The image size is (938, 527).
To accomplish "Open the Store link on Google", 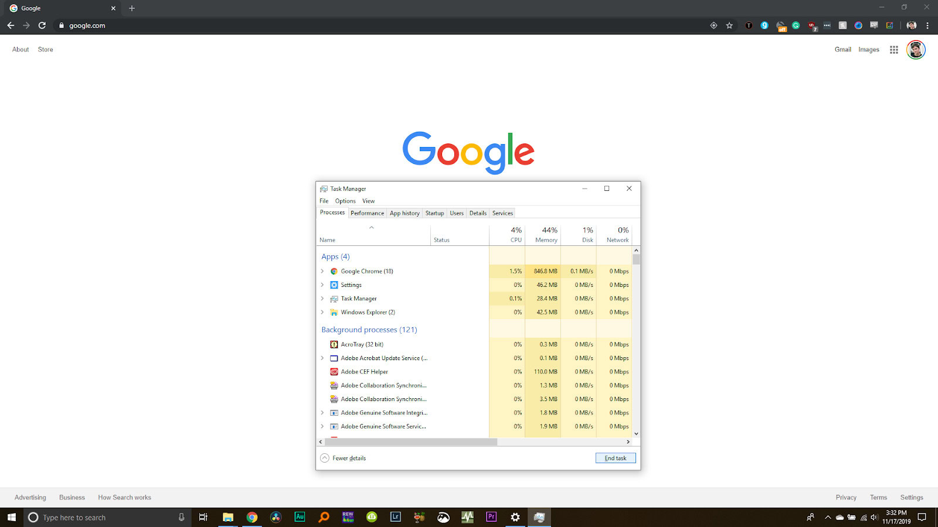I will 45,50.
